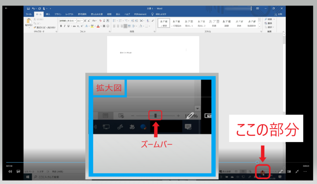The image size is (317, 184).
Task: Click the 置換 replace button
Action: point(269,23)
